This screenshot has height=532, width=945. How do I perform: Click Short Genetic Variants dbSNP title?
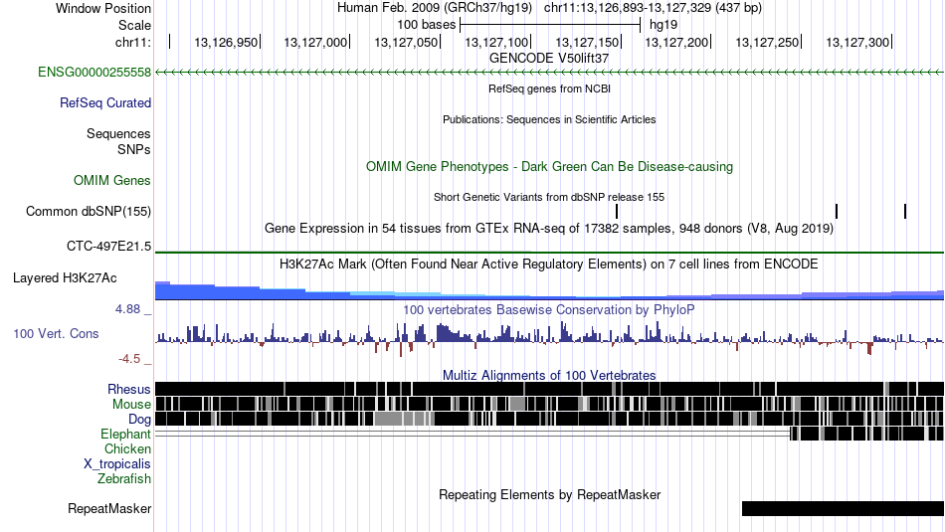tap(549, 197)
